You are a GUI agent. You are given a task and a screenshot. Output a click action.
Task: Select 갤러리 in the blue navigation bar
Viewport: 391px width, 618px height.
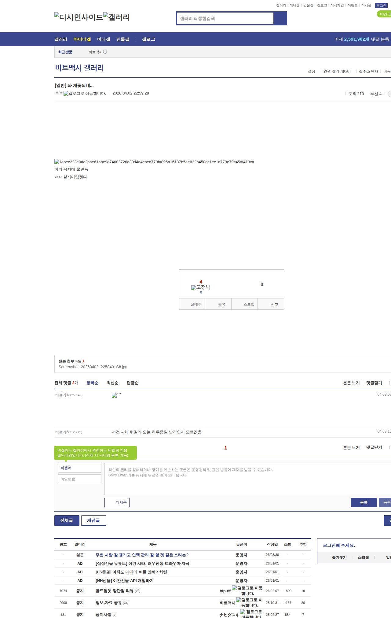tap(61, 39)
